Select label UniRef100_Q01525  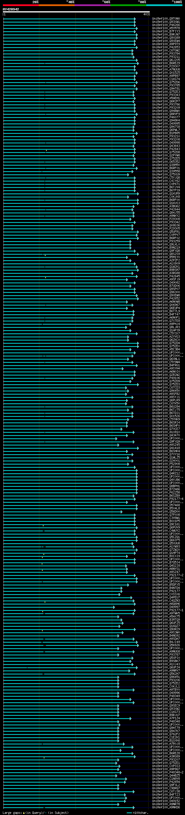(x=166, y=73)
